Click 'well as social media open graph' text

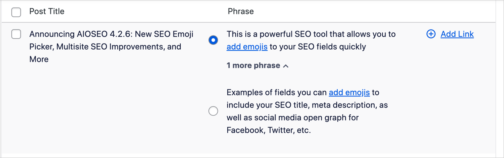[x=292, y=118]
